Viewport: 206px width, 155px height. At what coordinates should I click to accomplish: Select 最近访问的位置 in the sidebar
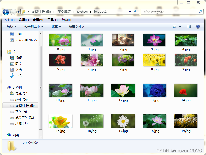pos(24,40)
